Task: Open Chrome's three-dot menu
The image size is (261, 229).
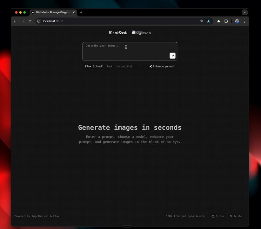Action: point(244,21)
